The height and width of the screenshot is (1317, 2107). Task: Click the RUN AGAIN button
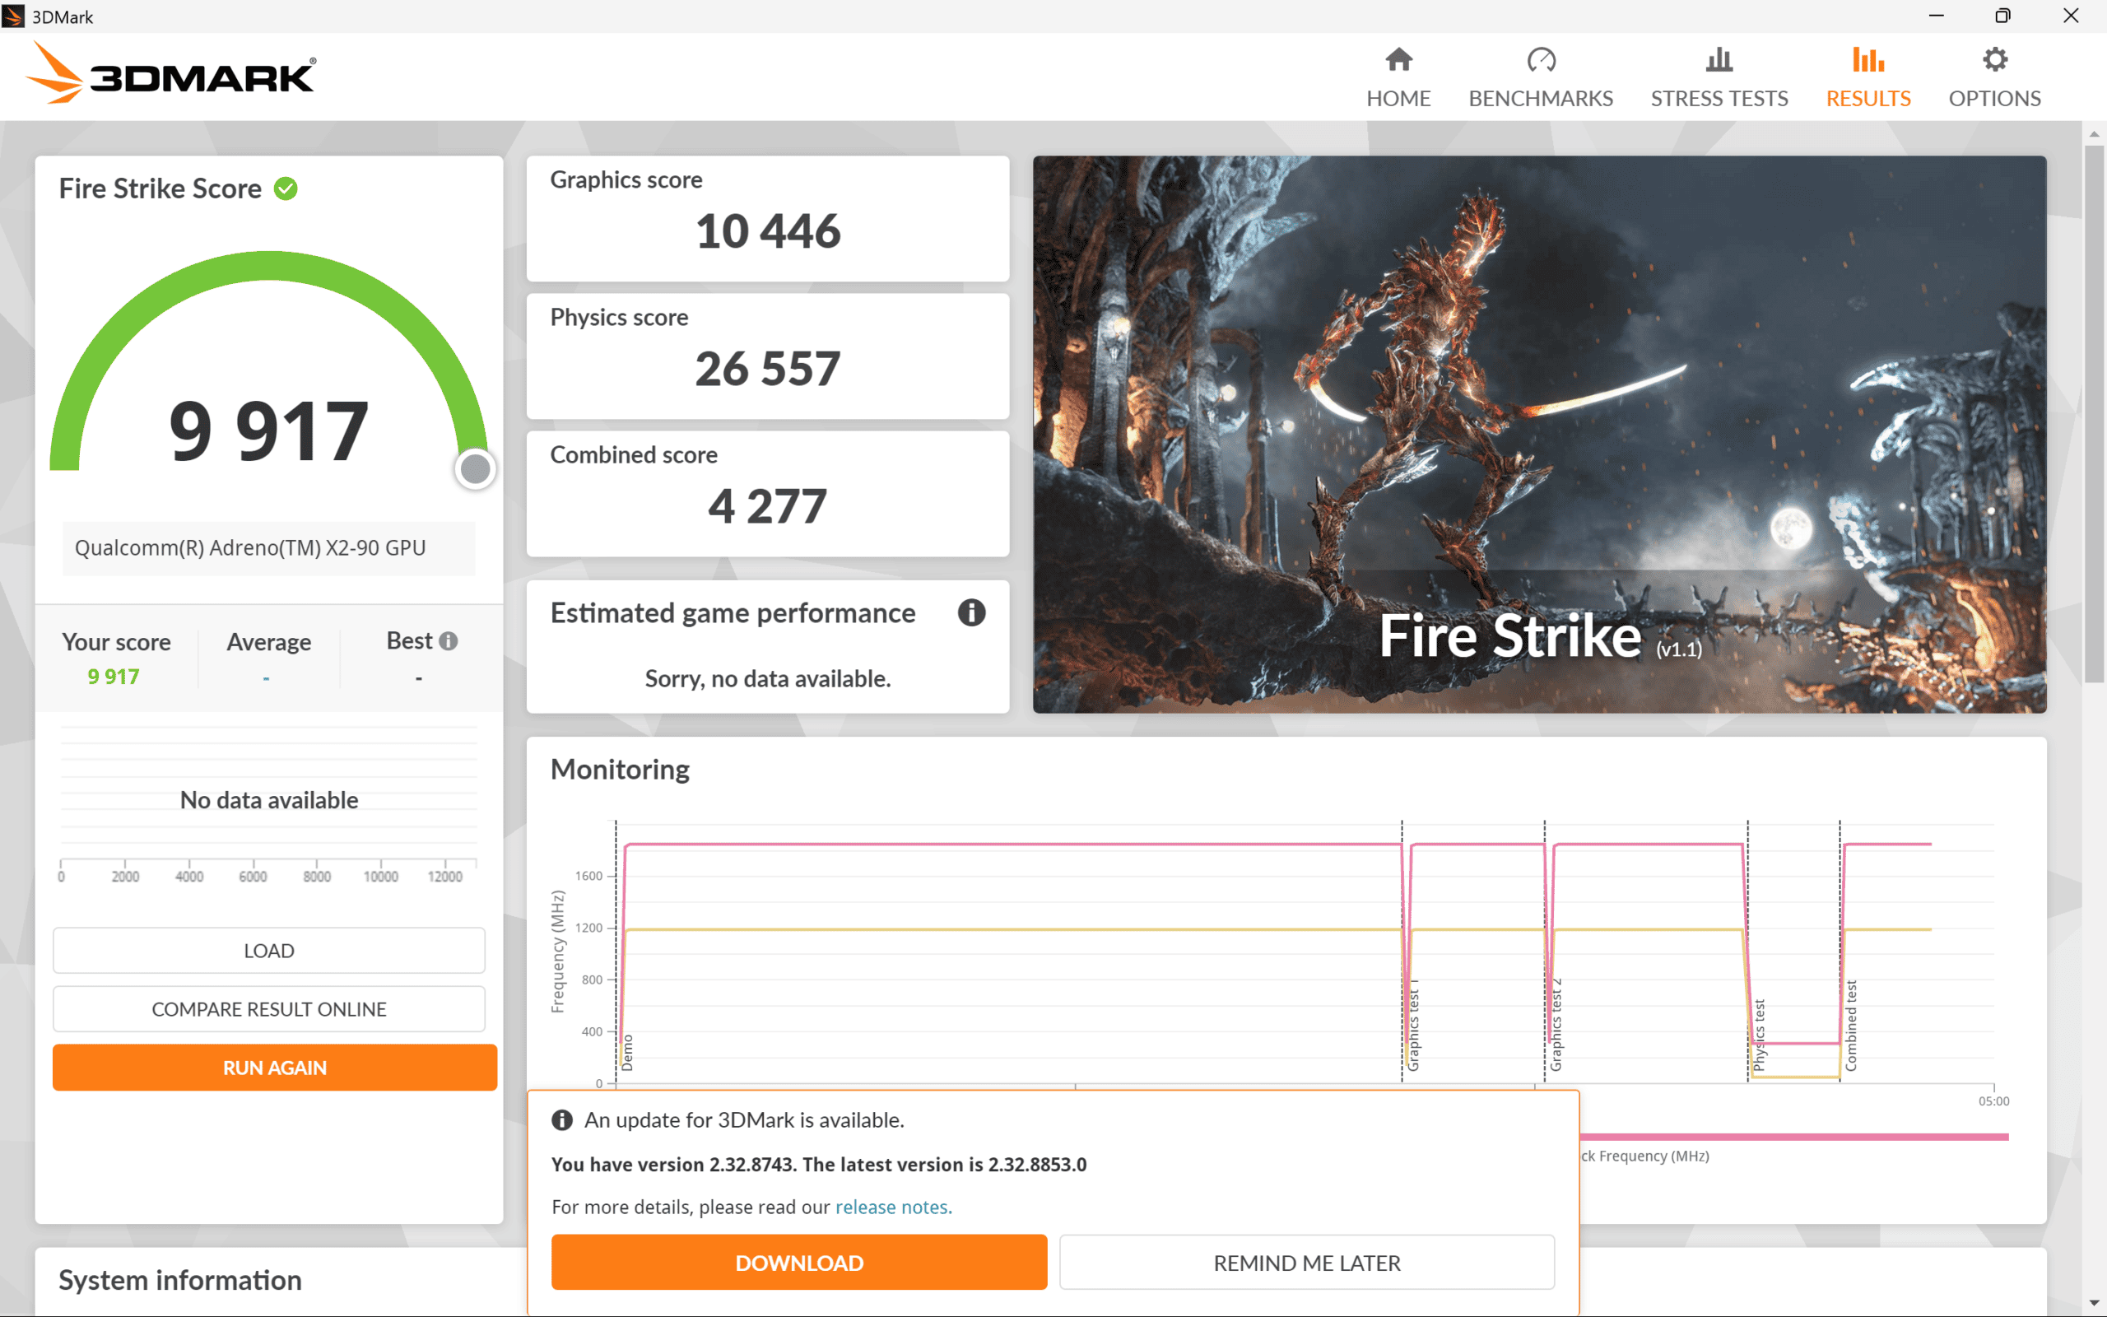pos(273,1067)
